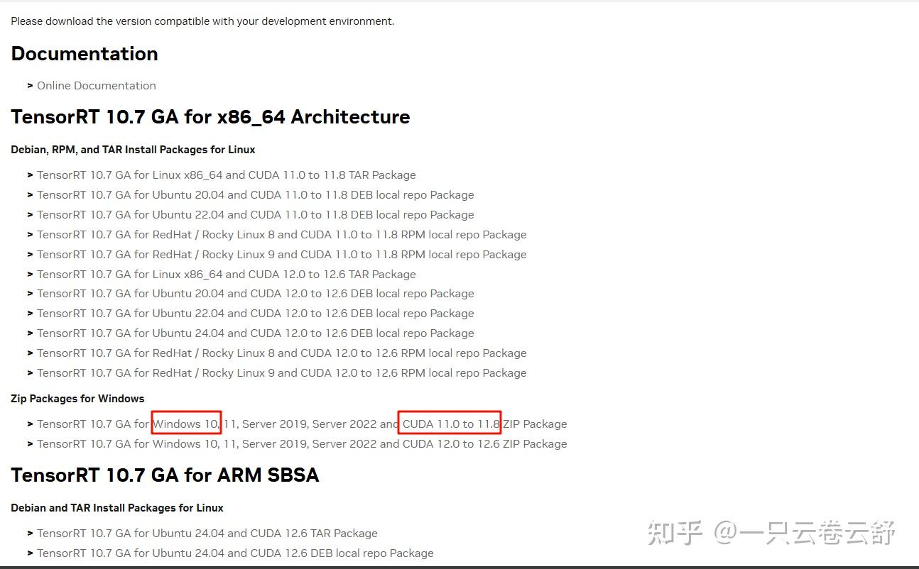Open Ubuntu 22.04 CUDA 12.0 to 12.6 DEB link
Image resolution: width=919 pixels, height=569 pixels.
pyautogui.click(x=255, y=314)
